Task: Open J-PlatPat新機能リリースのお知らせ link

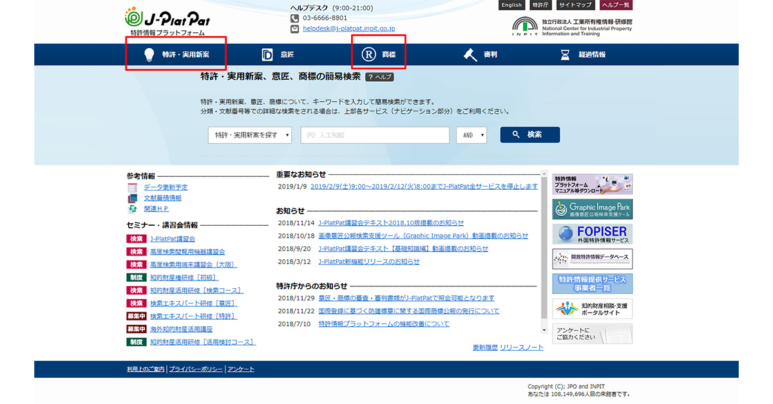Action: (x=369, y=261)
